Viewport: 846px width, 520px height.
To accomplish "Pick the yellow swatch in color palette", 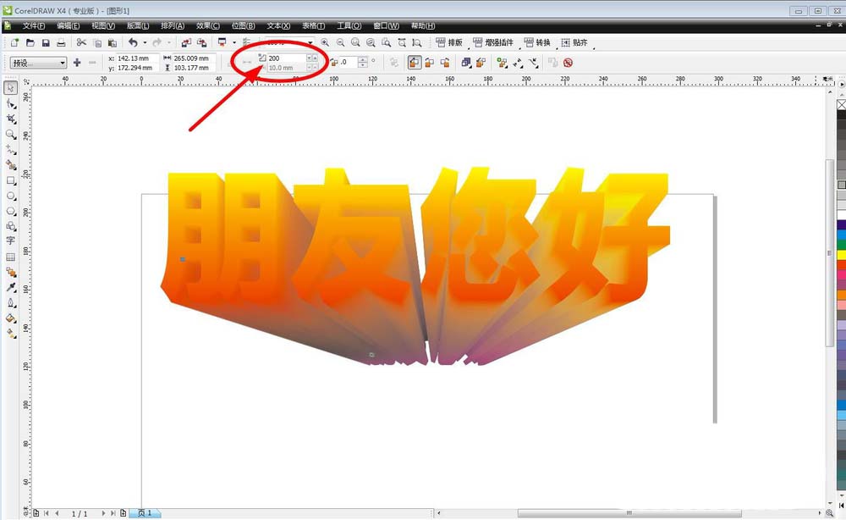I will [x=842, y=255].
